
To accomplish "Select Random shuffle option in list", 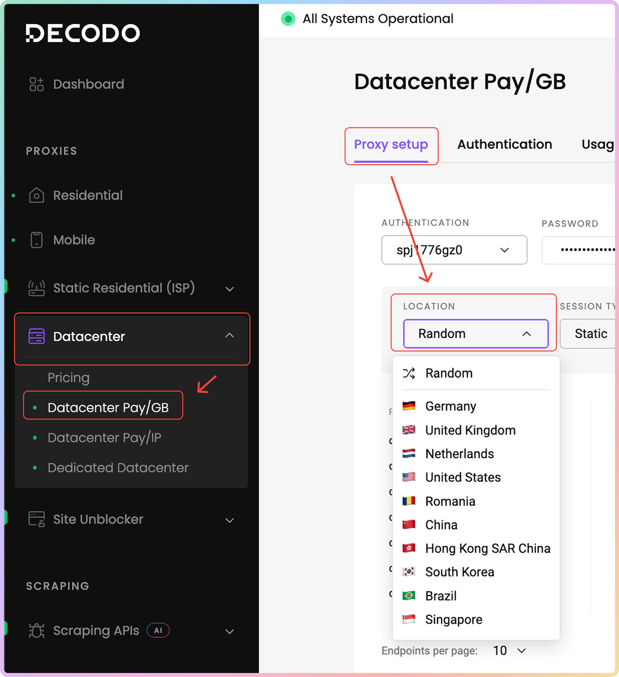I will (448, 373).
